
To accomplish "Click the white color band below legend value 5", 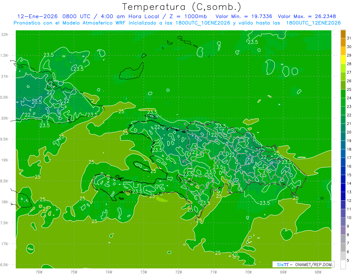I will point(343,265).
